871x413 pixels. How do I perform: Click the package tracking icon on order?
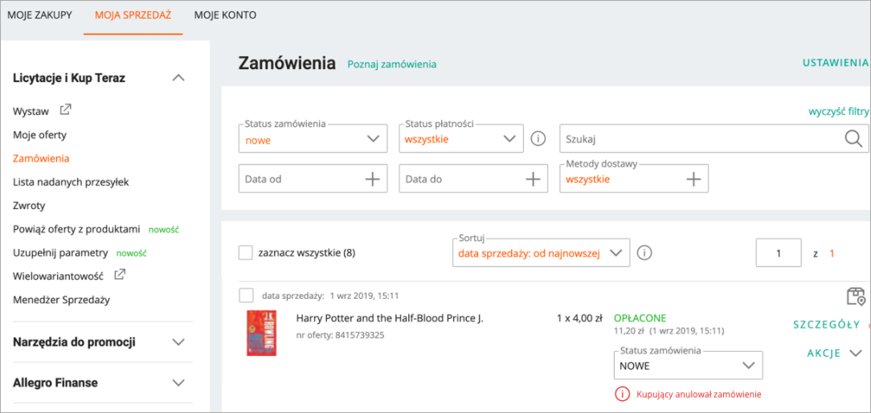856,296
